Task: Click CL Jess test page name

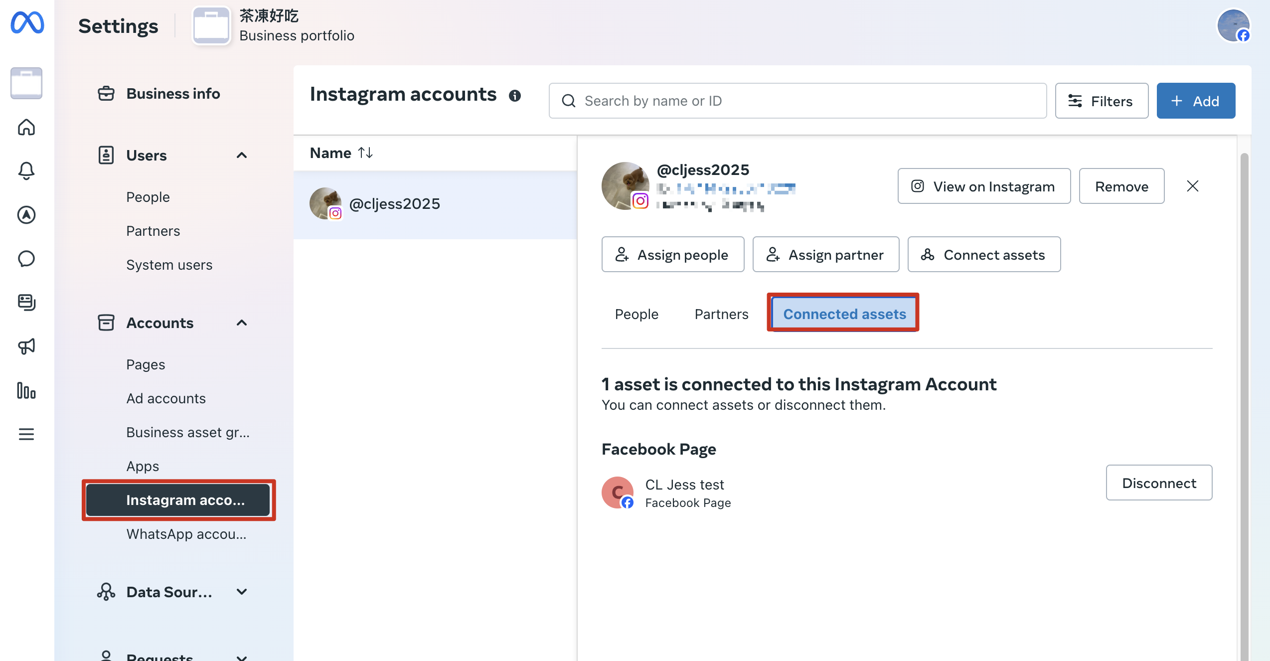Action: 684,485
